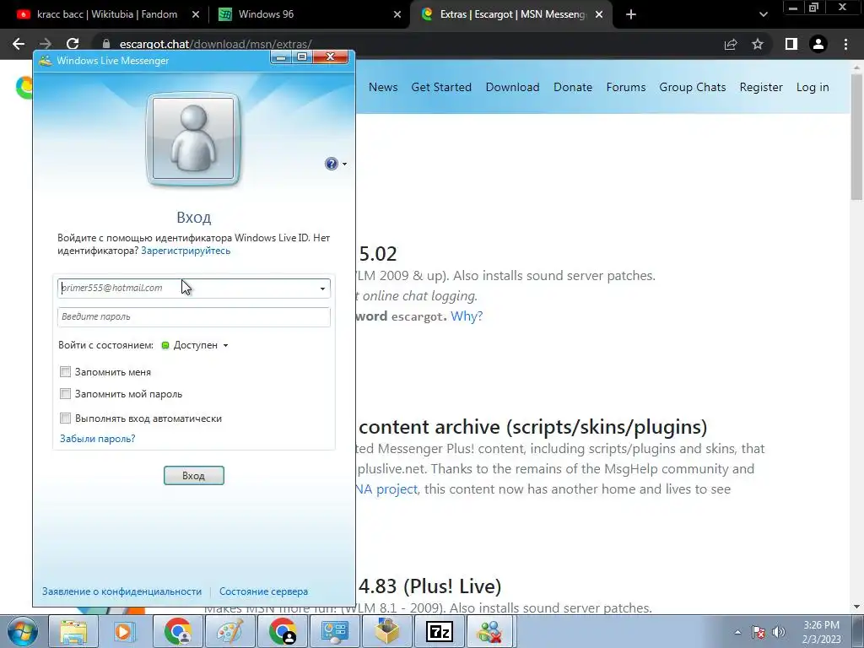864x648 pixels.
Task: Open the Windows Start menu orb
Action: (23, 632)
